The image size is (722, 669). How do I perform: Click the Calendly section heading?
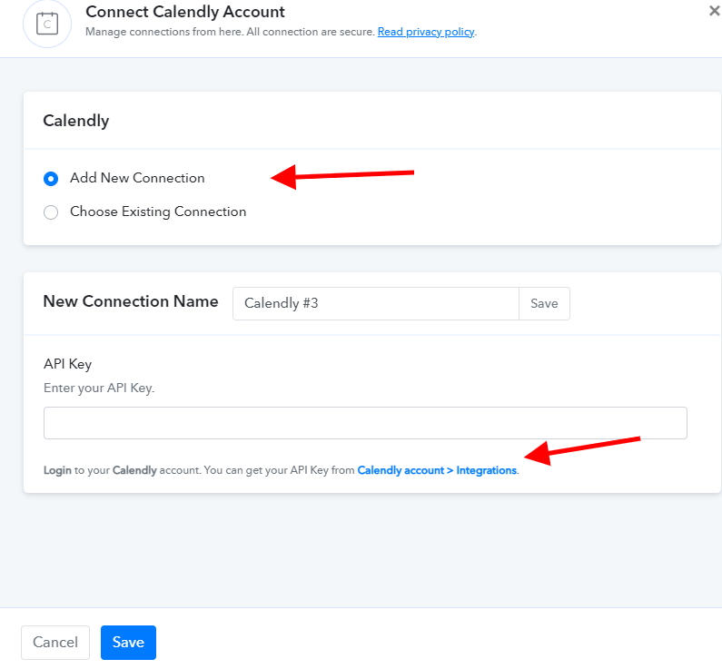76,121
